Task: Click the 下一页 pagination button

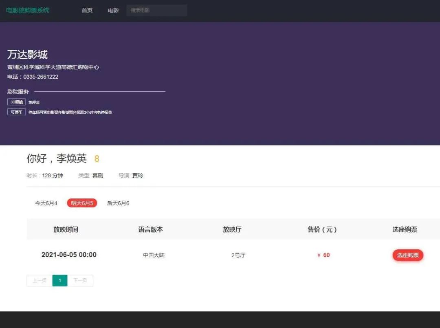Action: [x=80, y=280]
